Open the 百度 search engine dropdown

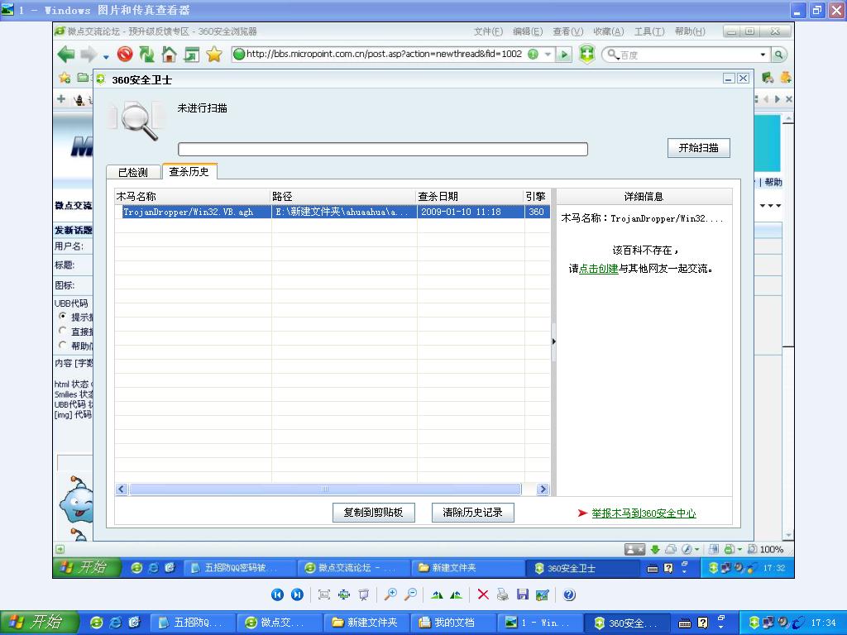pos(763,55)
